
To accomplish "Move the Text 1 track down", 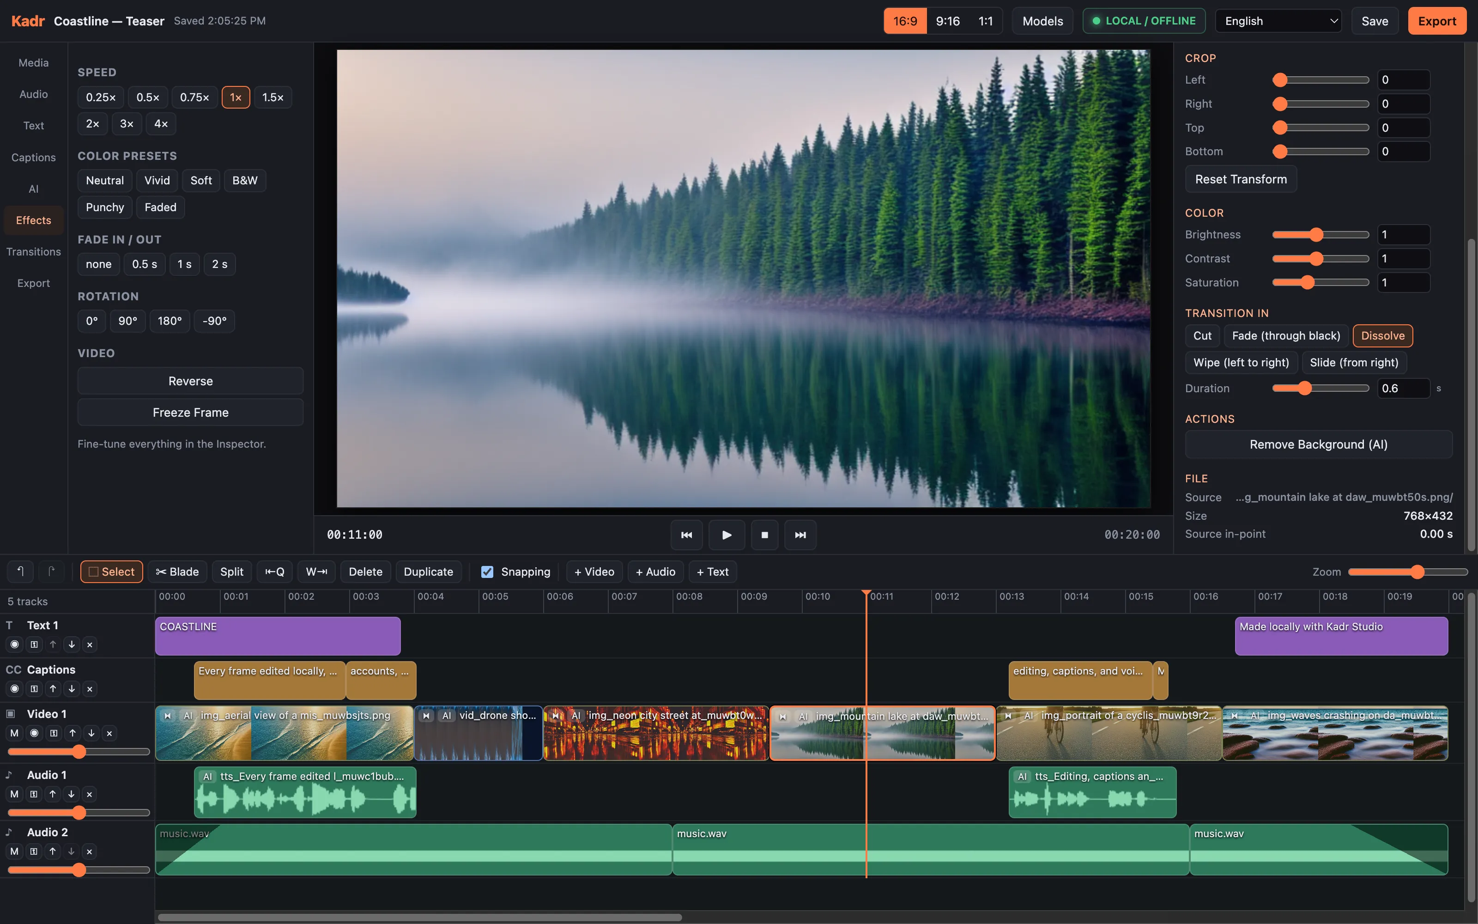I will (72, 644).
